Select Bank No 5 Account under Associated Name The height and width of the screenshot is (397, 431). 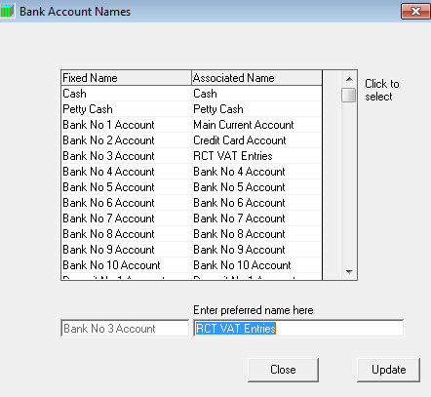click(x=256, y=187)
